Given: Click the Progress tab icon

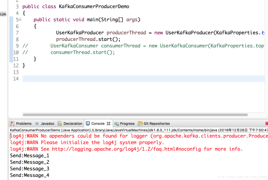Looking at the screenshot, I should click(117, 124).
